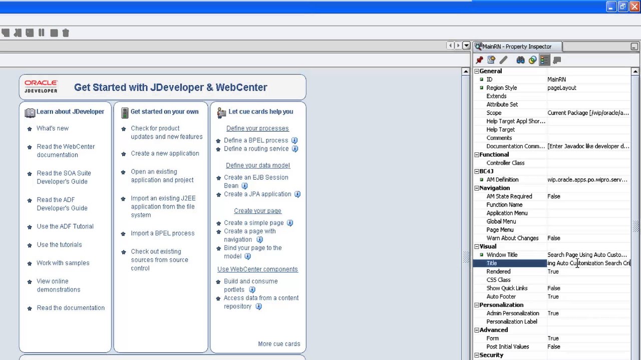
Task: Click the start page vertical scrollbar up arrow
Action: pyautogui.click(x=466, y=71)
